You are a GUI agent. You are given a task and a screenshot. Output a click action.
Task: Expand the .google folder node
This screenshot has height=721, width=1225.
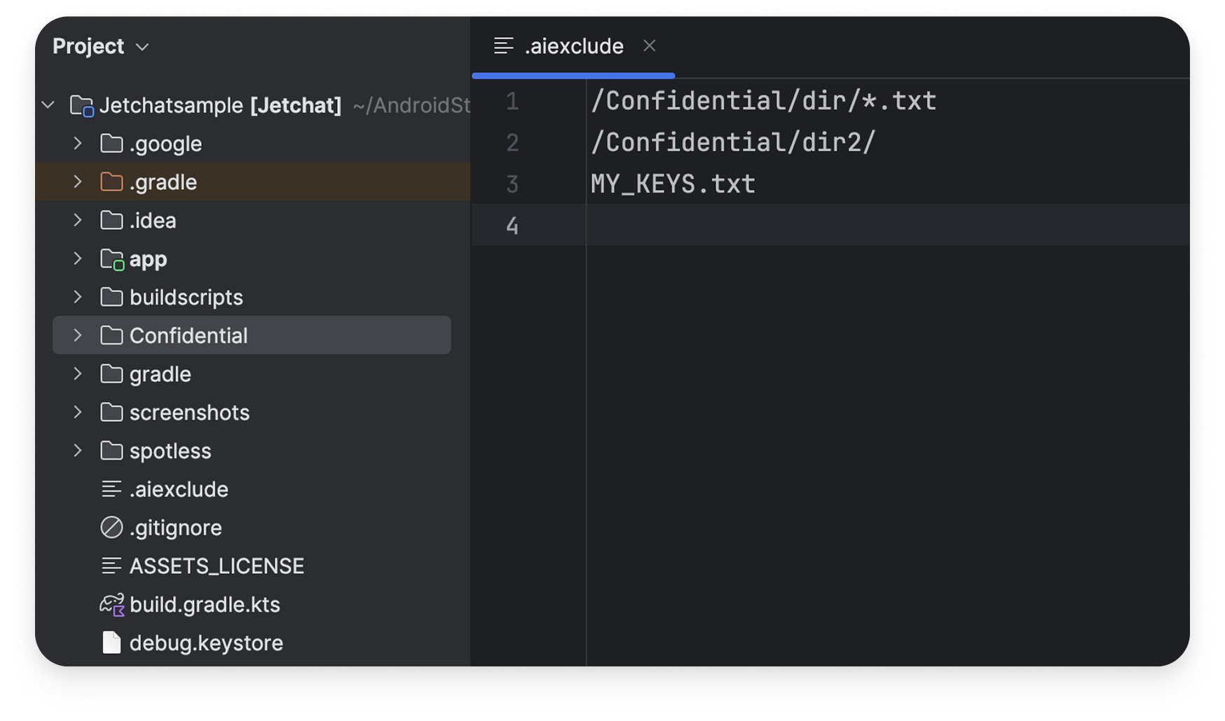77,143
